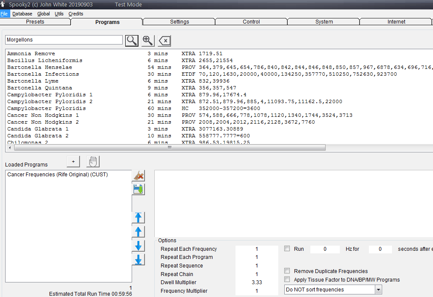Switch to the Settings tab

180,21
